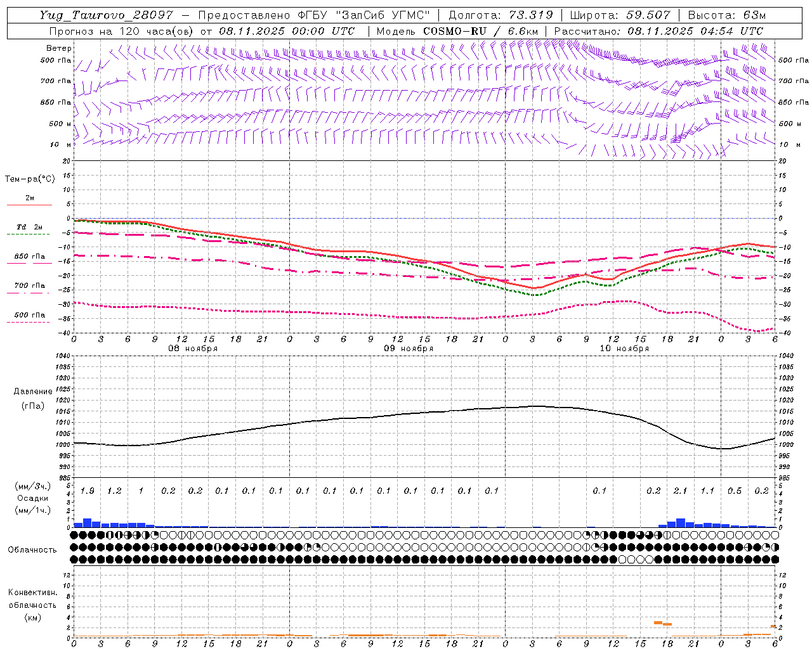Click the Облачность cloudiness row label

coord(32,550)
